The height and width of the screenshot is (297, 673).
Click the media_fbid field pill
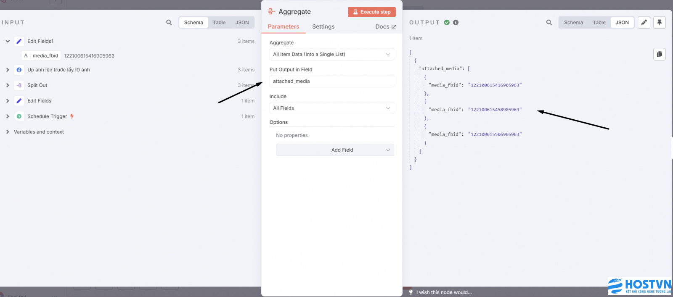tap(41, 55)
